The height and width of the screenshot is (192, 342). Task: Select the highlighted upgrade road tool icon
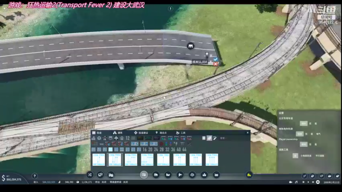tap(209, 138)
